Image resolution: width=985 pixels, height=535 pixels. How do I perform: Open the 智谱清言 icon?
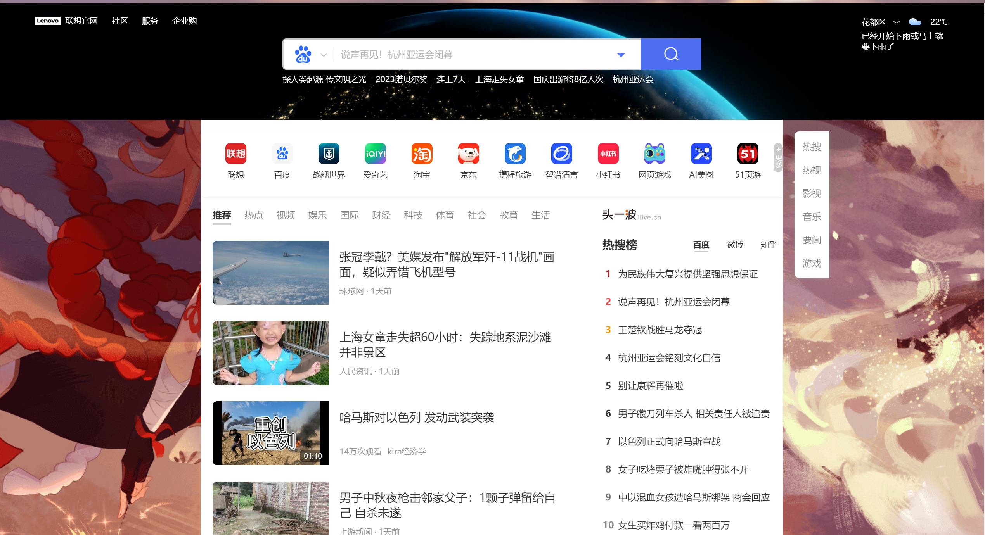(561, 154)
